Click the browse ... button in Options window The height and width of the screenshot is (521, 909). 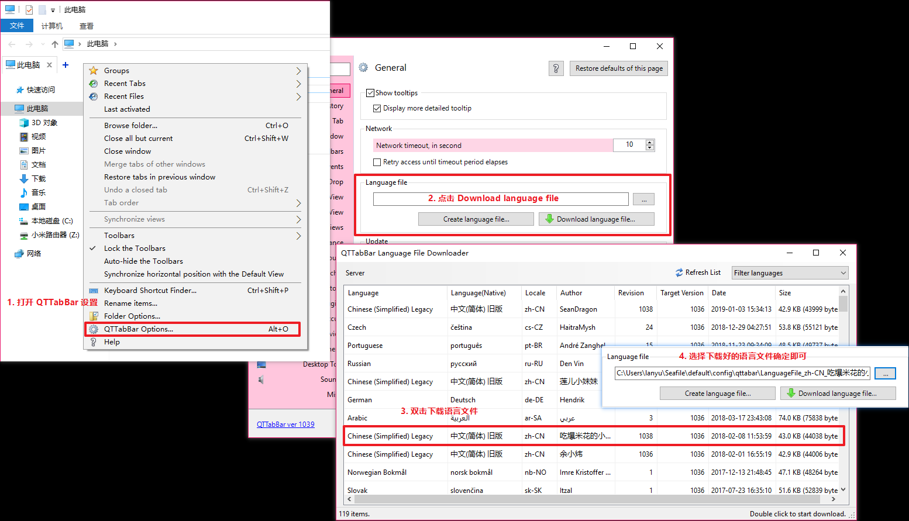coord(644,199)
